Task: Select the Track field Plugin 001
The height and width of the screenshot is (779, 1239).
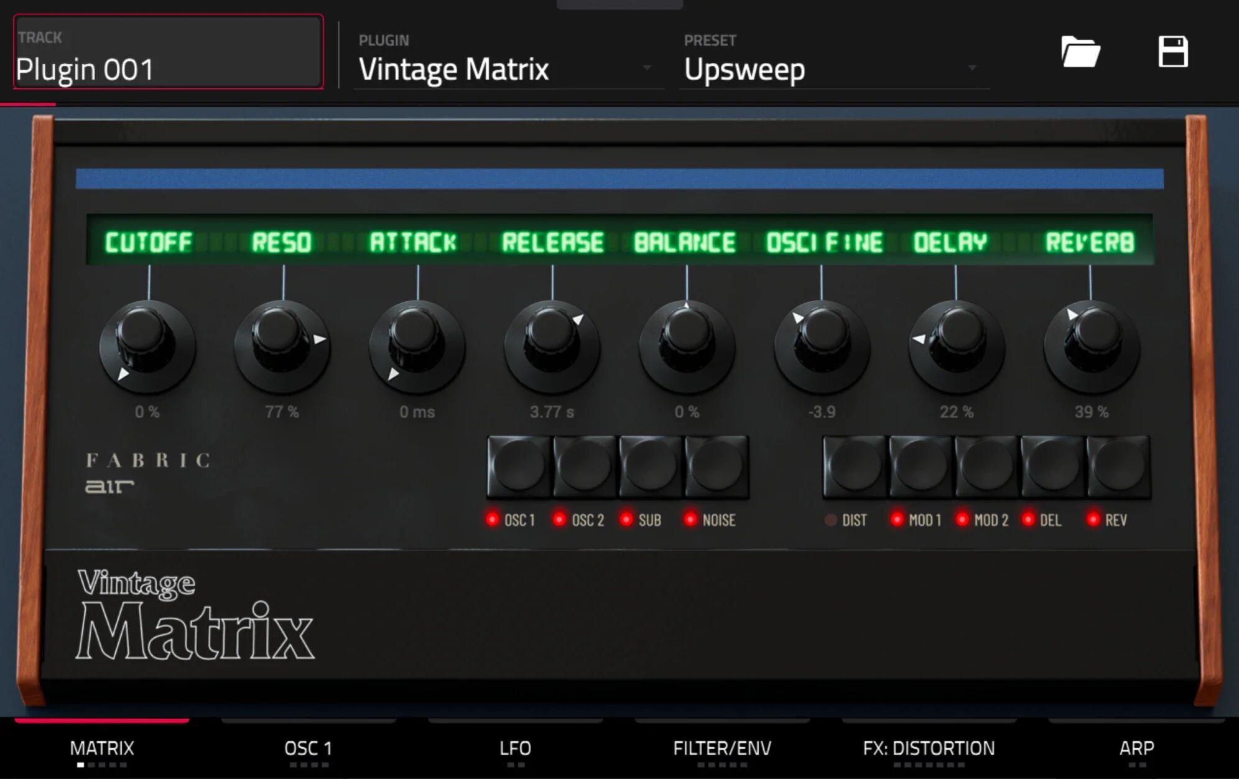Action: pyautogui.click(x=168, y=52)
